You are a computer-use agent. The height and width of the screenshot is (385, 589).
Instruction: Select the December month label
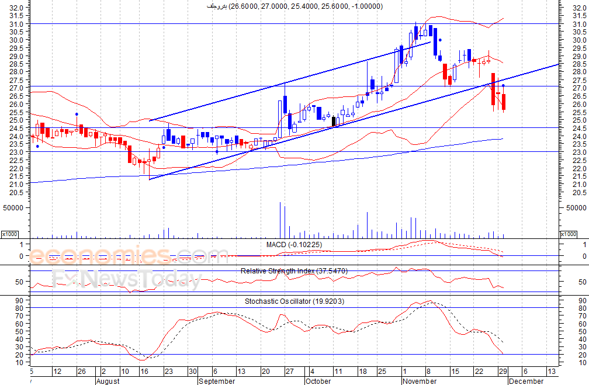click(526, 381)
